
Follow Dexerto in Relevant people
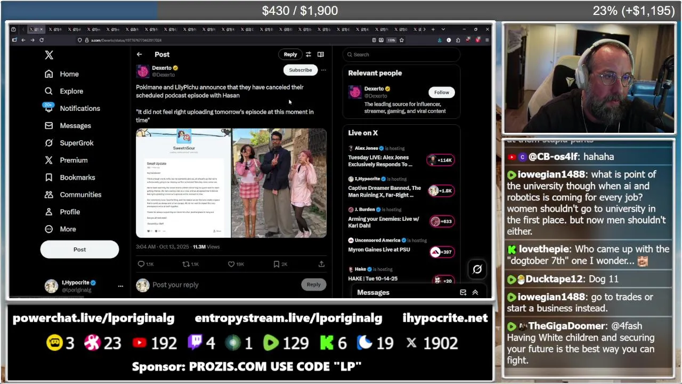(x=442, y=92)
